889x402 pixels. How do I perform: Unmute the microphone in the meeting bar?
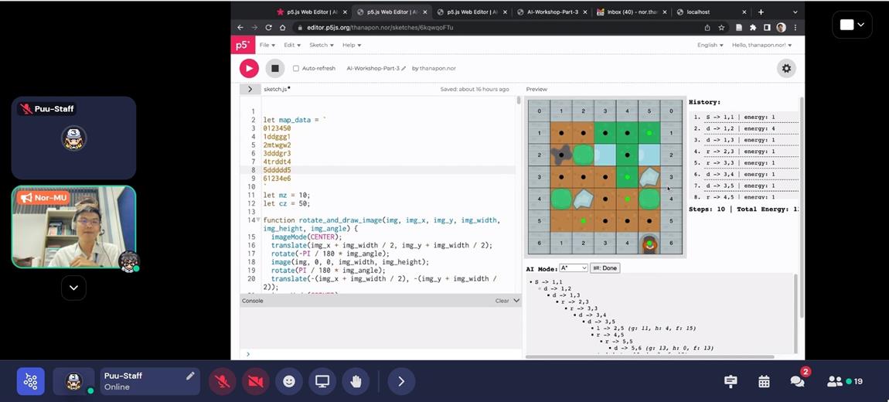point(222,381)
